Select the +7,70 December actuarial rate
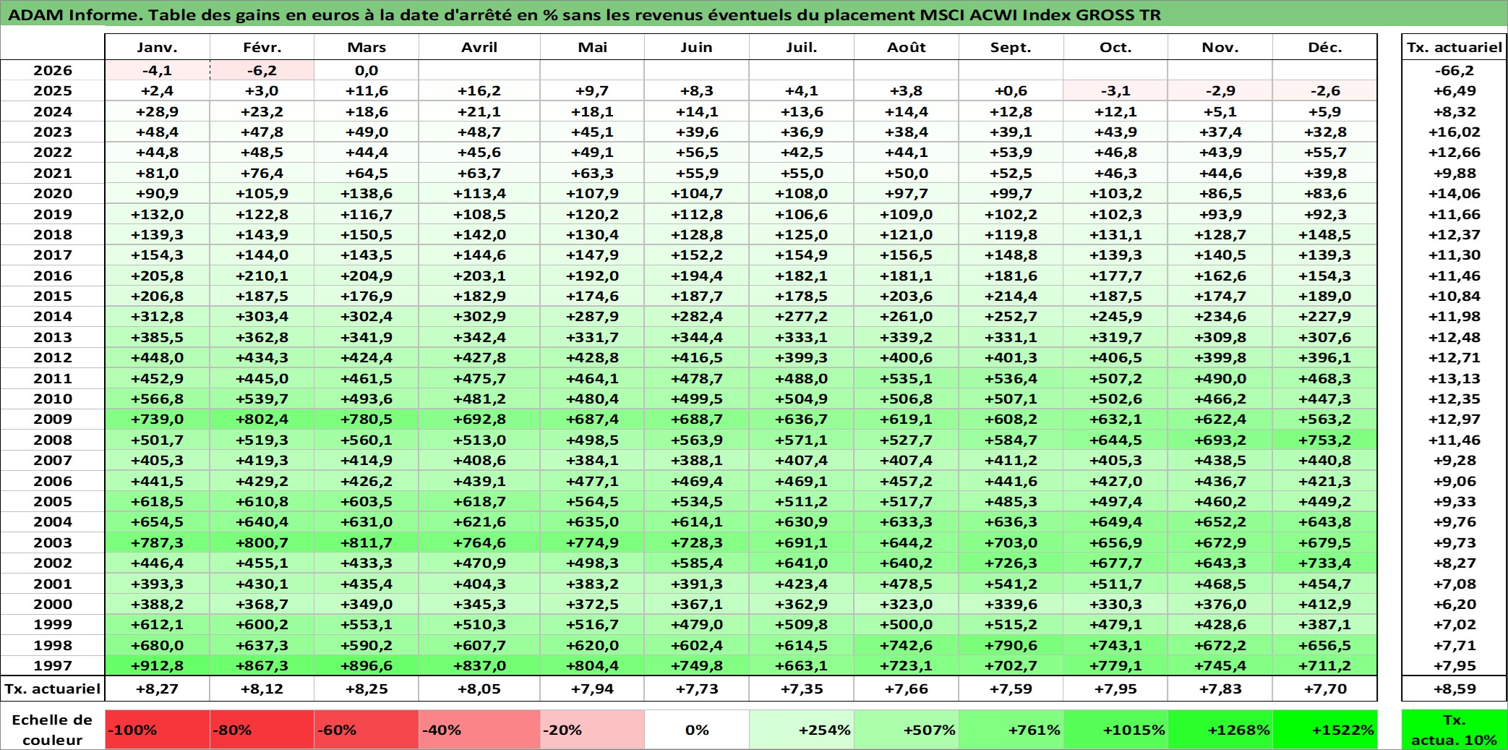Screen dimensions: 1508x750 [x=1325, y=689]
